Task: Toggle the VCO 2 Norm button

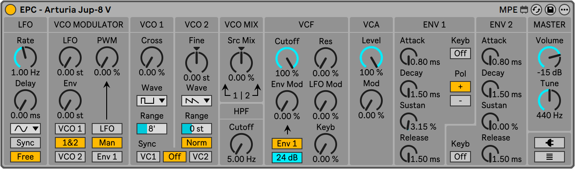Action: pyautogui.click(x=197, y=143)
